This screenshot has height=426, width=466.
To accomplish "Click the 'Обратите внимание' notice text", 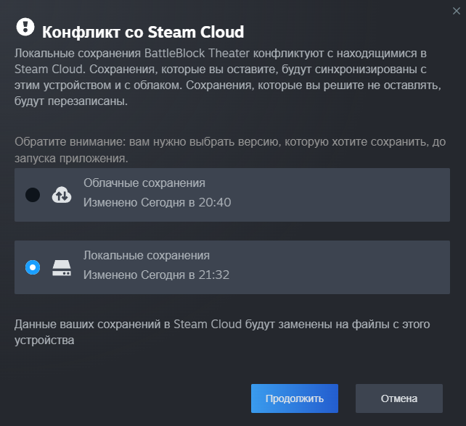I will tap(230, 150).
